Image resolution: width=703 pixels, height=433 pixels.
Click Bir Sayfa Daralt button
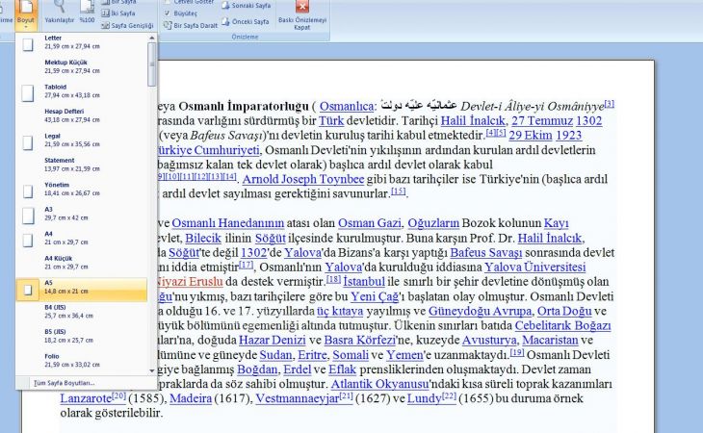click(x=190, y=26)
